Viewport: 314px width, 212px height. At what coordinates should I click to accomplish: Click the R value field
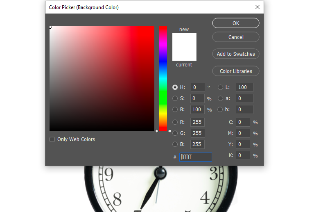point(197,122)
